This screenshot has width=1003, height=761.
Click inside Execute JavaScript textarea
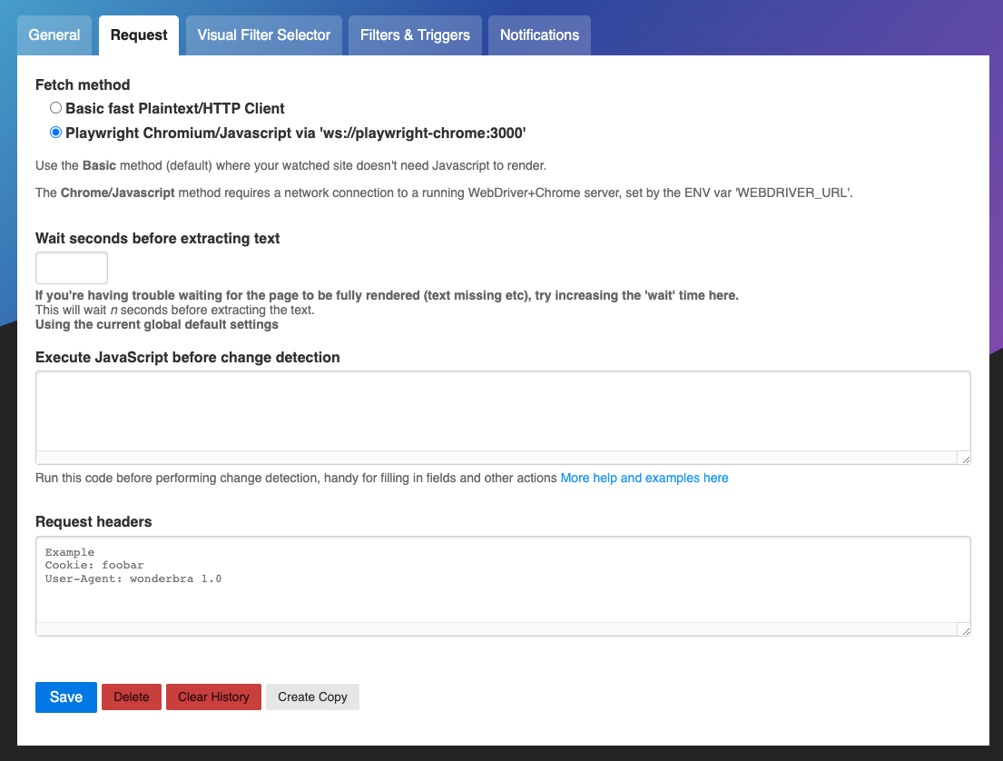[x=503, y=418]
